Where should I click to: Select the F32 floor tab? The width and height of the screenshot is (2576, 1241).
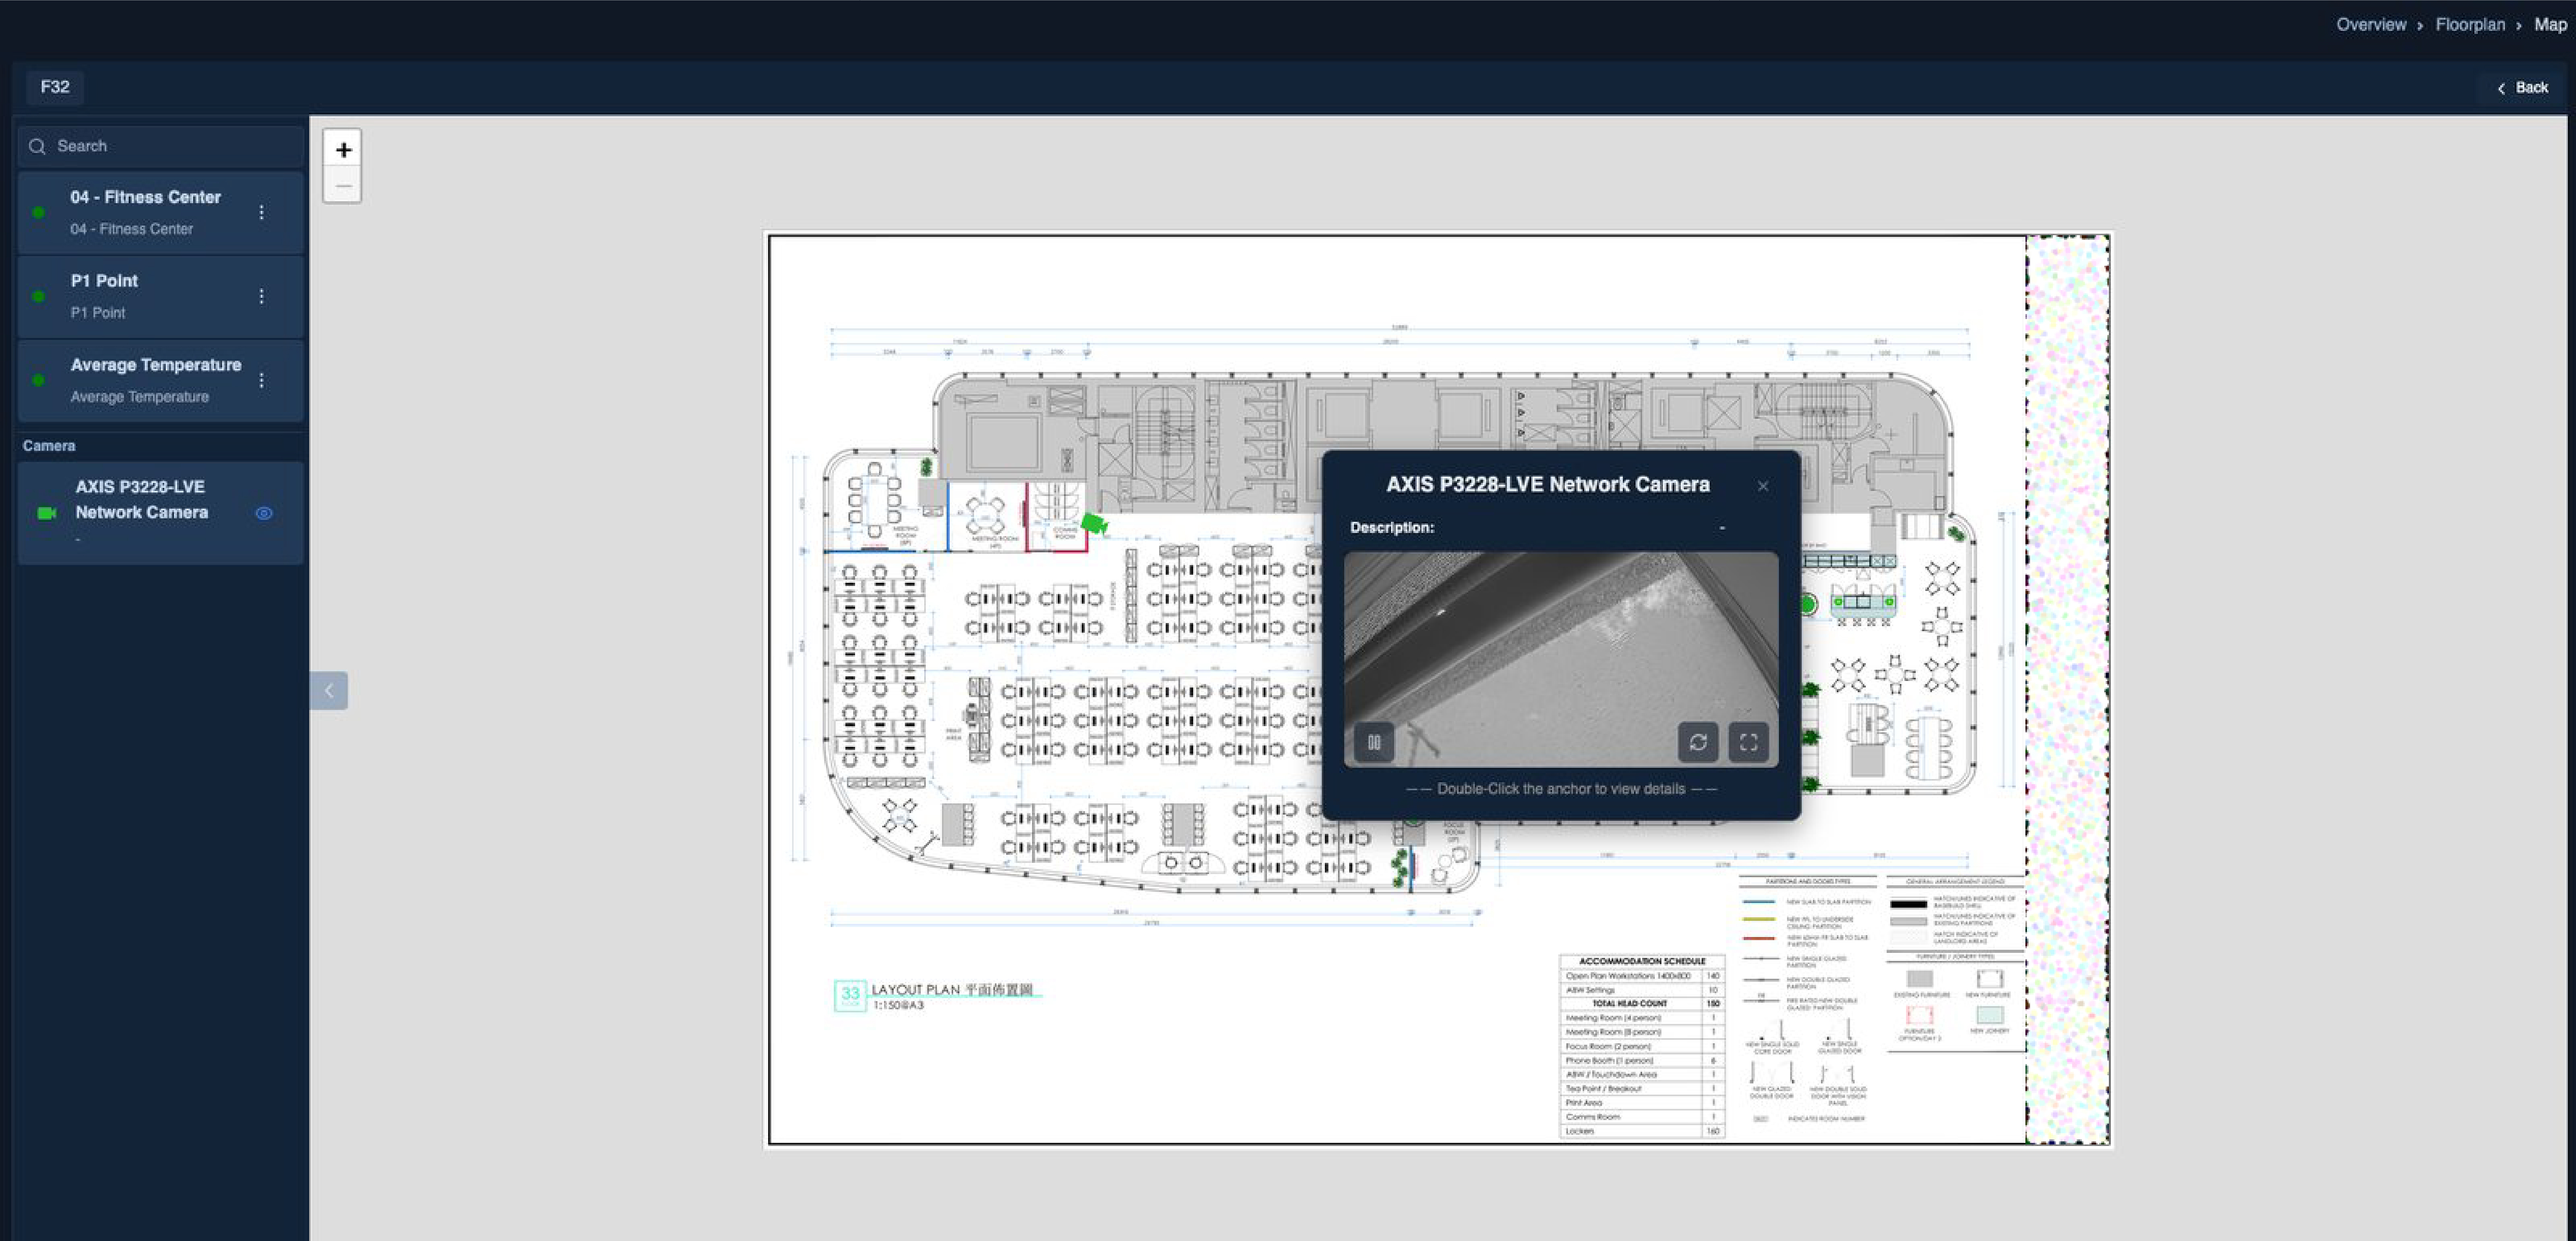(55, 87)
